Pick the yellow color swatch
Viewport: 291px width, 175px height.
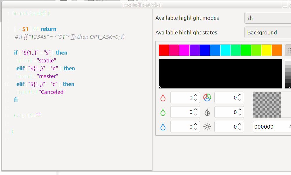(x=266, y=50)
